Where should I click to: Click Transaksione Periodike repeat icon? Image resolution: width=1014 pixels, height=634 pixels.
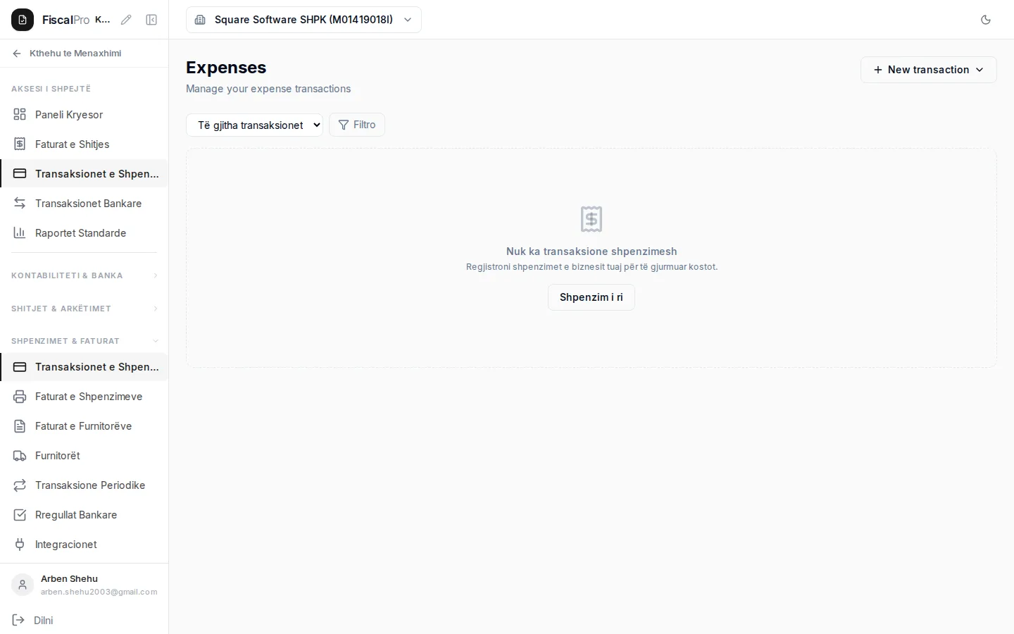coord(20,485)
